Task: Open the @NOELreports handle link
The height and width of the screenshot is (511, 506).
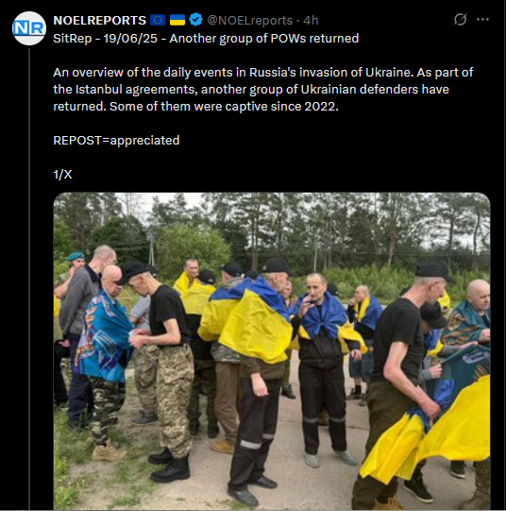Action: [x=250, y=21]
